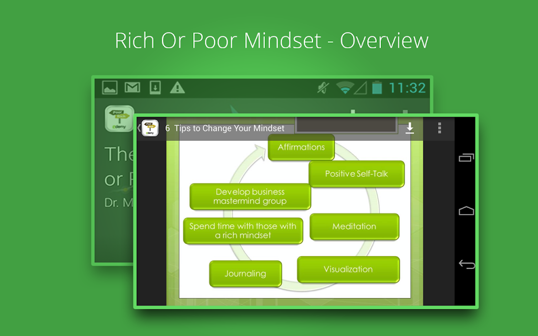This screenshot has width=538, height=336.
Task: Tap the download notification in status bar
Action: (155, 88)
